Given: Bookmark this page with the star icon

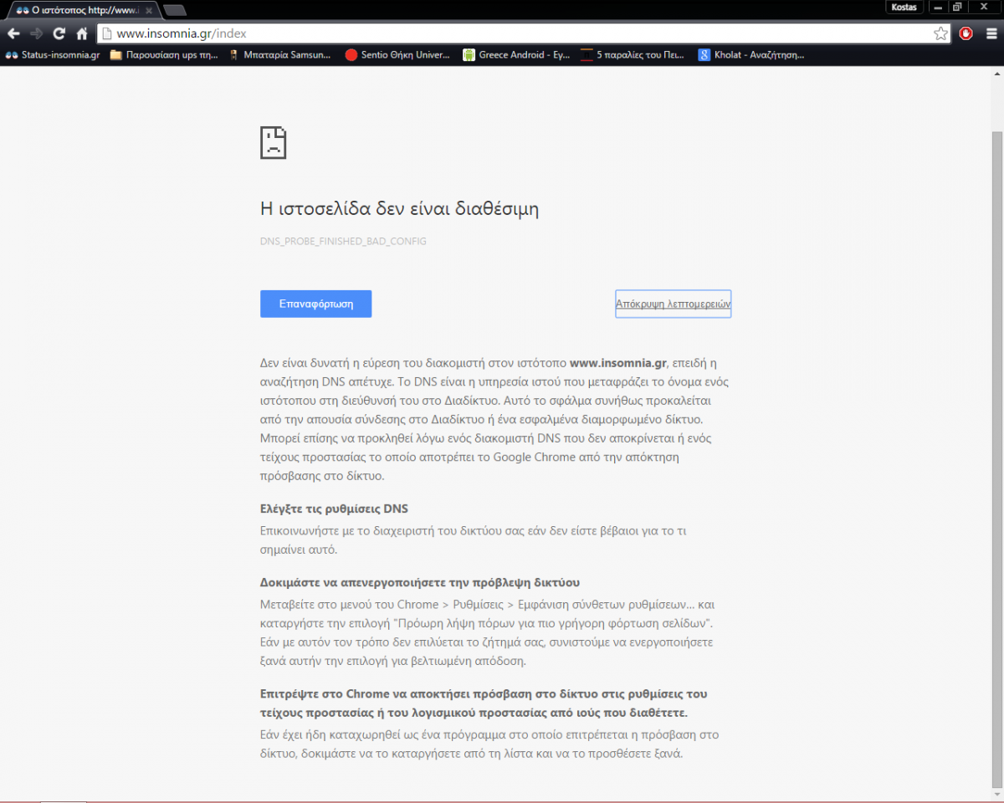Looking at the screenshot, I should click(941, 33).
